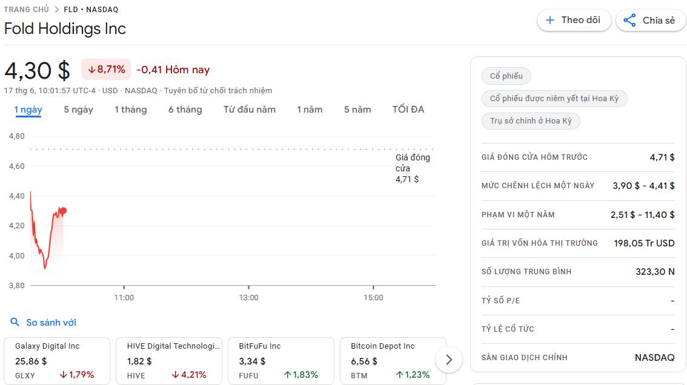This screenshot has width=687, height=385.
Task: Click the 198,05 Tr USD market cap value
Action: (x=644, y=243)
